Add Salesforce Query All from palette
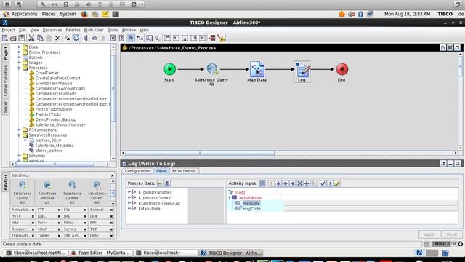 pyautogui.click(x=23, y=192)
